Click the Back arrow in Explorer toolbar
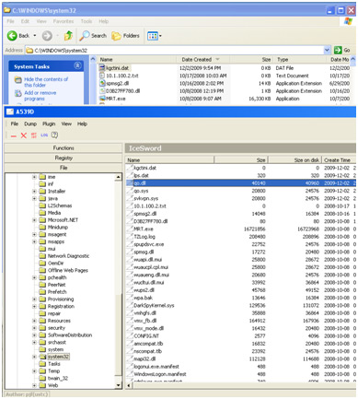The image size is (358, 399). pos(12,36)
